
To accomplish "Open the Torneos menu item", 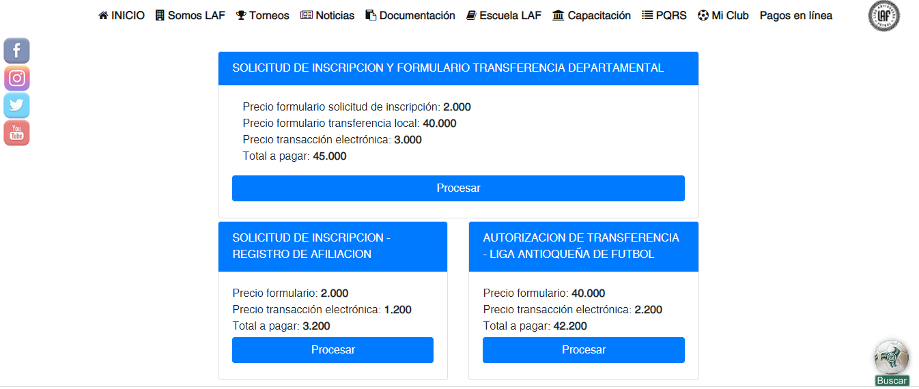I will coord(263,15).
